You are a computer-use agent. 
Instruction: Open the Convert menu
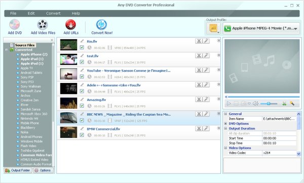pos(53,13)
